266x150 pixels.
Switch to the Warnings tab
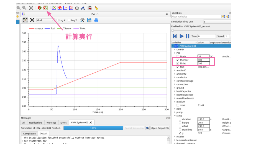click(x=51, y=122)
